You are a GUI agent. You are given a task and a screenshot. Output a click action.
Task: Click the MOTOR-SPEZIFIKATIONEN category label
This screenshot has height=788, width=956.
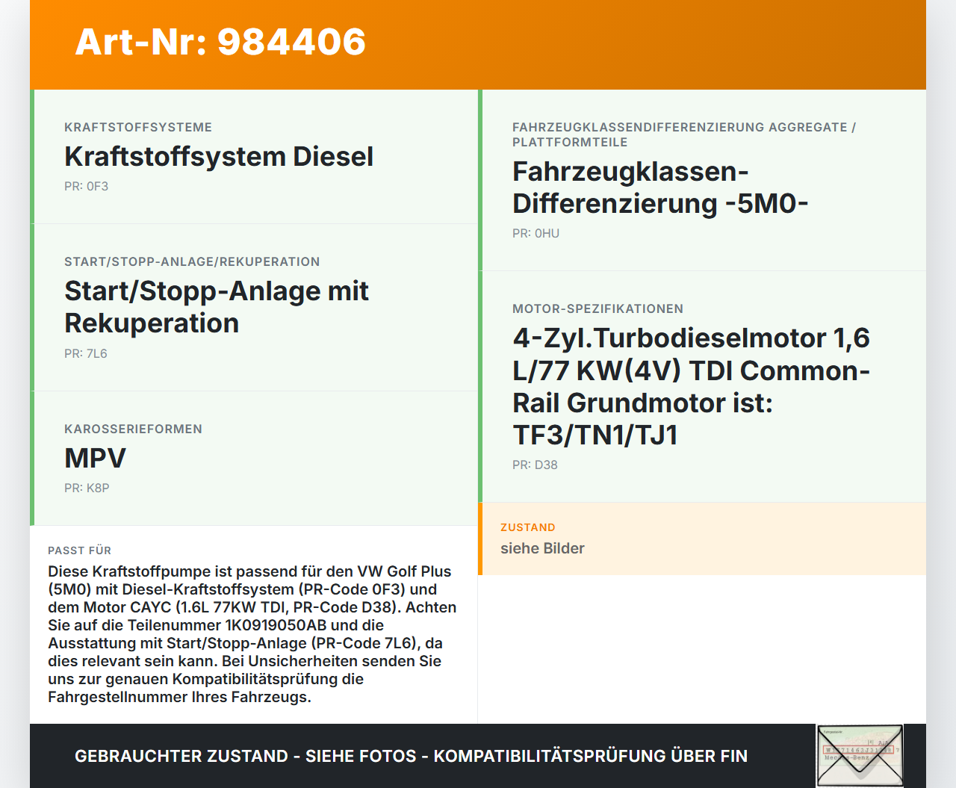597,308
